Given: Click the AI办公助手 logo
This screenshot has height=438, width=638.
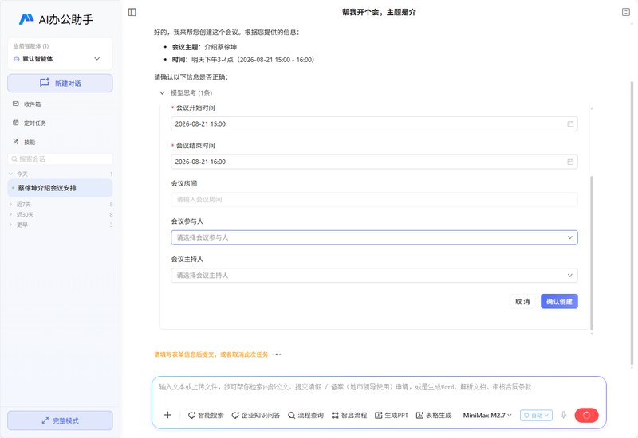Looking at the screenshot, I should 56,19.
